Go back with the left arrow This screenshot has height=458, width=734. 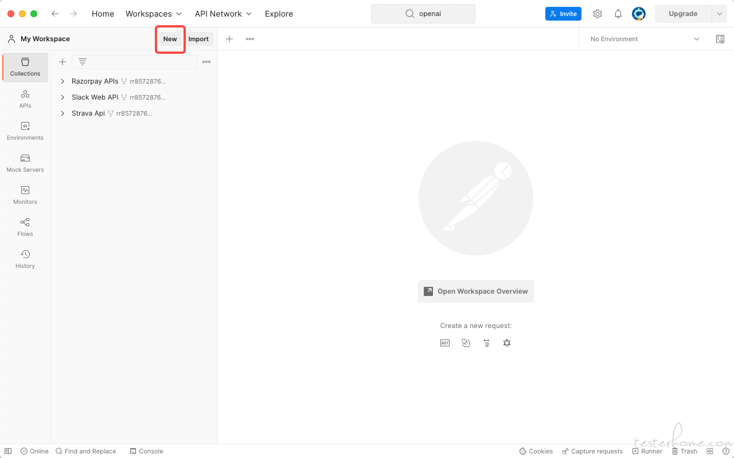click(55, 14)
